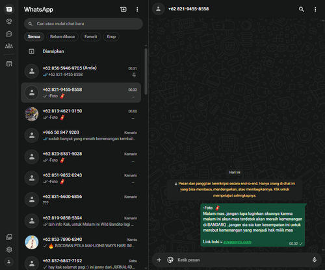Screen dimensions: 325x270
Task: Open chat +62 856-5946-9705 (Anda)
Action: [x=81, y=71]
